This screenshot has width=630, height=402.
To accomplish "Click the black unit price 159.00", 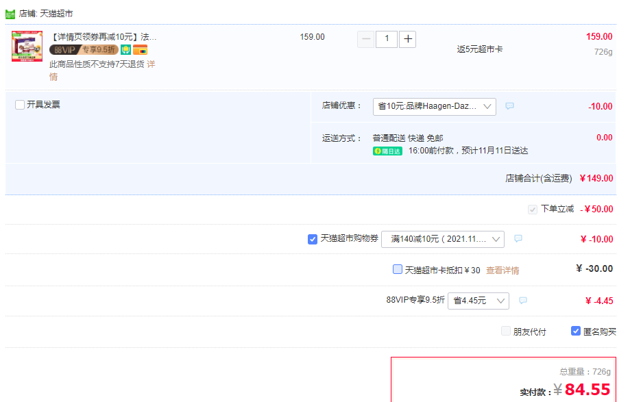I will (x=312, y=37).
